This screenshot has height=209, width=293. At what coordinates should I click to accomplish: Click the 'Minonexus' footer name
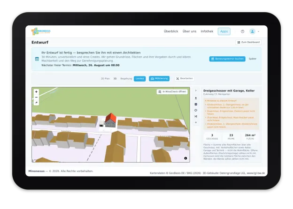[37, 171]
